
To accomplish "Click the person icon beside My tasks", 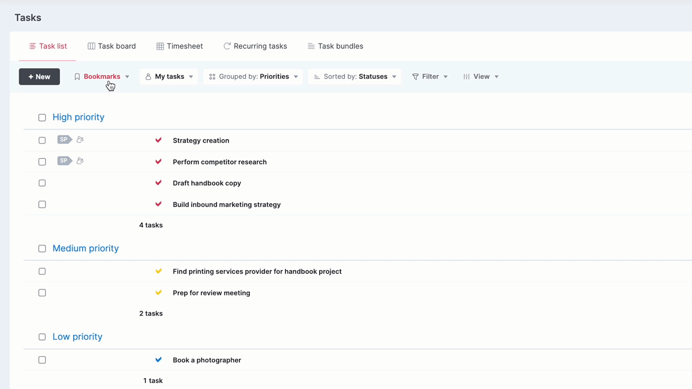I will (x=148, y=77).
